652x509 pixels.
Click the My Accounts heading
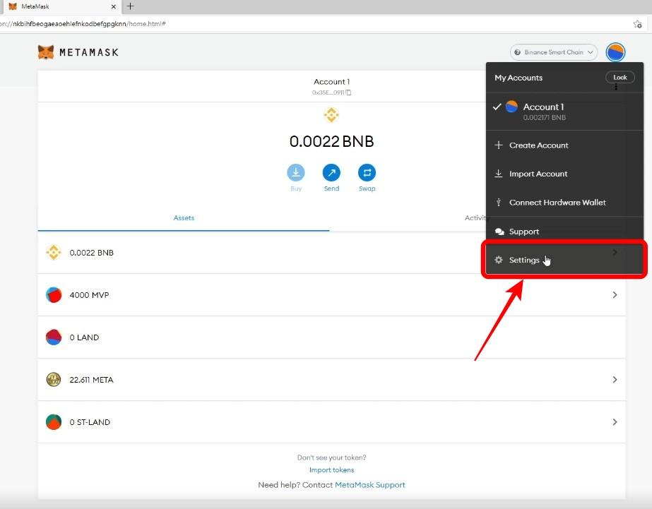(x=518, y=78)
